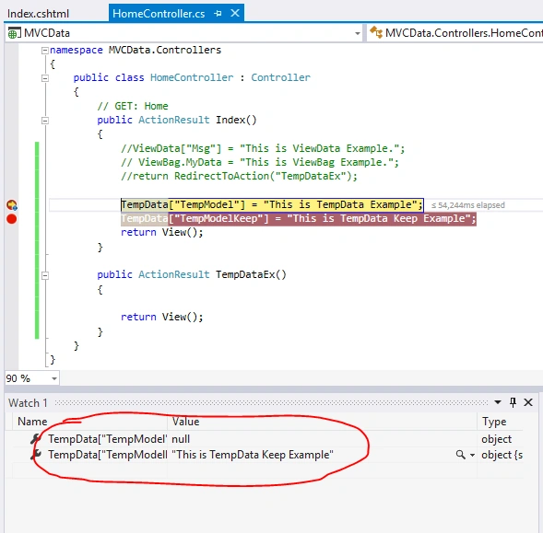This screenshot has height=533, width=543.
Task: Click the Watch 1 auto-hide pin icon
Action: [x=513, y=402]
